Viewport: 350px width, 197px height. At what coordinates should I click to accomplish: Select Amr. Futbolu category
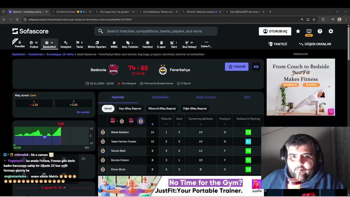click(x=130, y=44)
